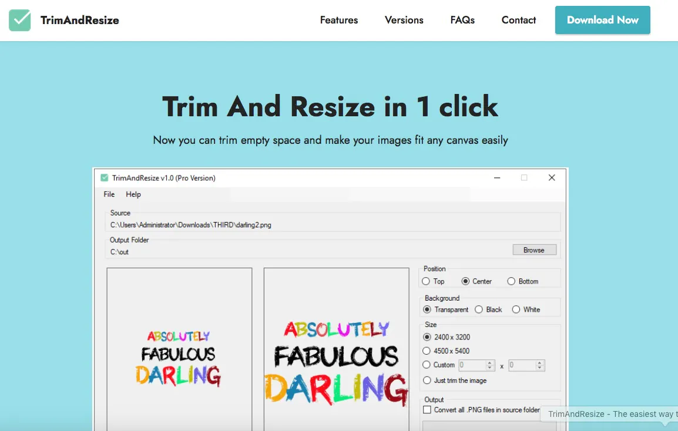This screenshot has height=431, width=678.
Task: Click the small app icon in window title bar
Action: [104, 178]
